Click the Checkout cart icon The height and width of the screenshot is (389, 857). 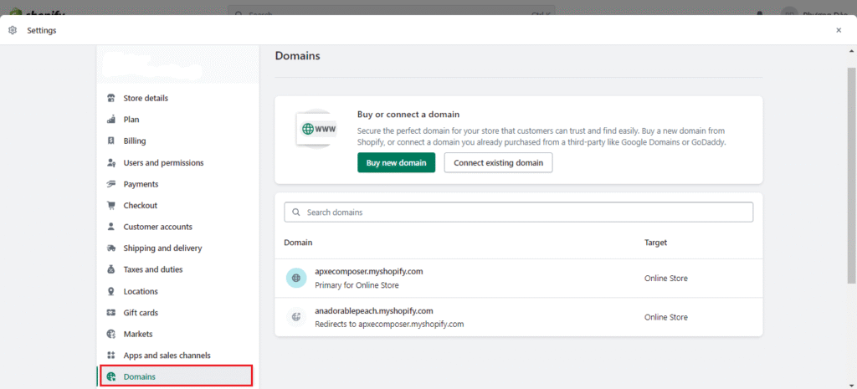pyautogui.click(x=110, y=206)
